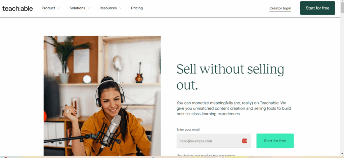
Task: Click the submitting your email terms note
Action: (x=206, y=155)
